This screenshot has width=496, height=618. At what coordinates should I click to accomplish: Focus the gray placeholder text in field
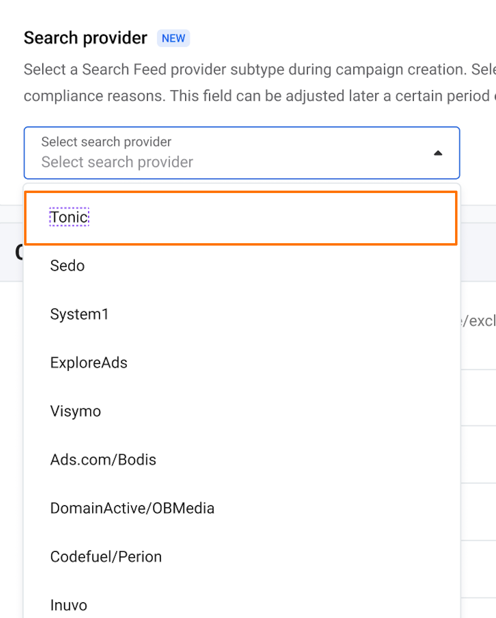[117, 162]
